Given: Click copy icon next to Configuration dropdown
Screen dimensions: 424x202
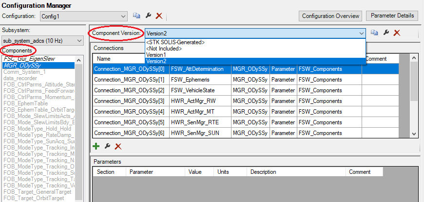Looking at the screenshot, I should tap(136, 16).
